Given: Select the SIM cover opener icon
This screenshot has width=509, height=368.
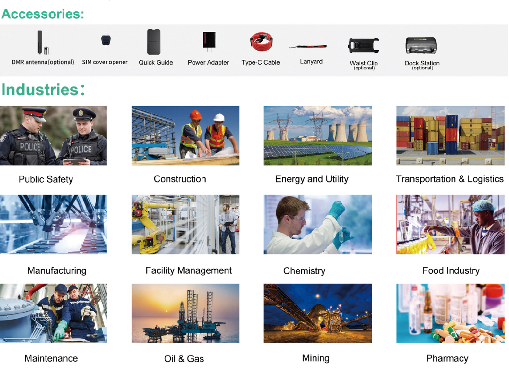Looking at the screenshot, I should pos(106,41).
